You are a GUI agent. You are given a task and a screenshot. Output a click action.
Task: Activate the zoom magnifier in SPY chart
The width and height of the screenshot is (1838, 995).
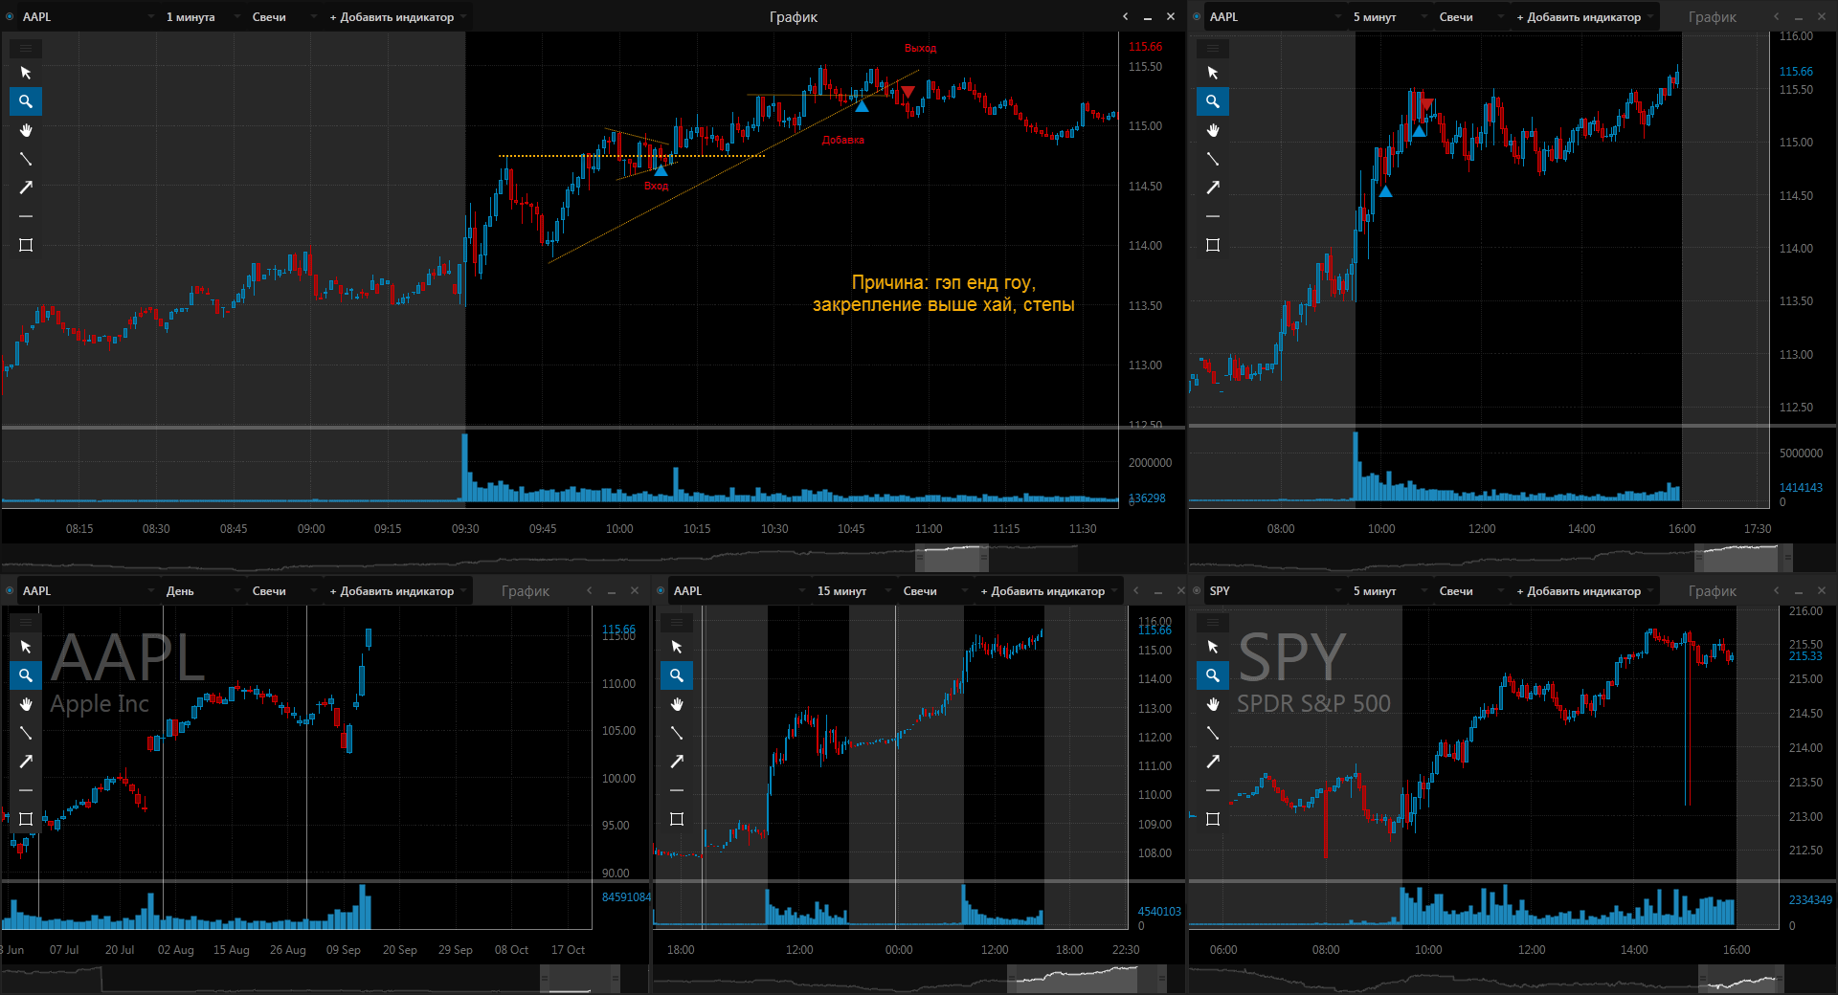click(x=1213, y=675)
